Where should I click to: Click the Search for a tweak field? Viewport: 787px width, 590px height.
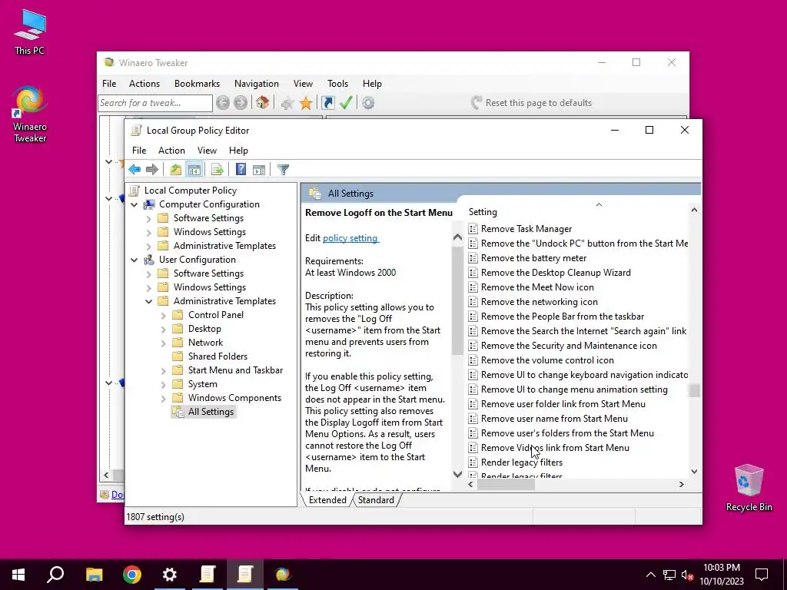click(155, 103)
